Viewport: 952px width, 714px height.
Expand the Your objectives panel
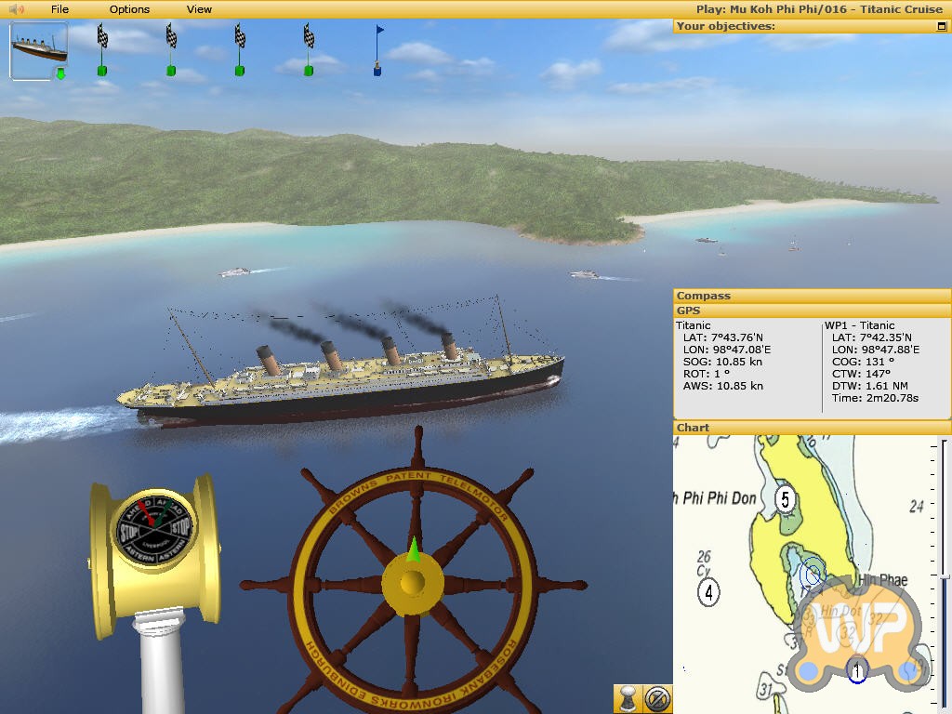point(942,27)
